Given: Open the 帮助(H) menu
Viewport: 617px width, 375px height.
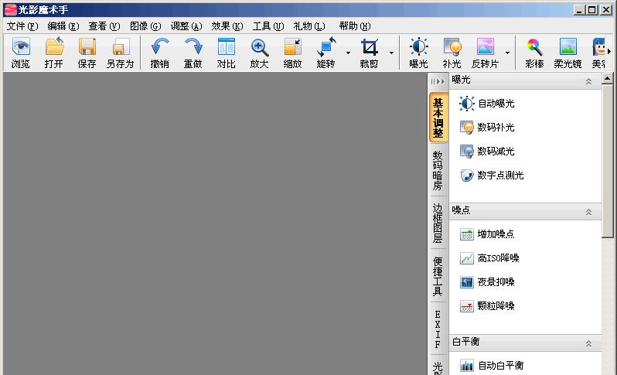Looking at the screenshot, I should tap(355, 26).
